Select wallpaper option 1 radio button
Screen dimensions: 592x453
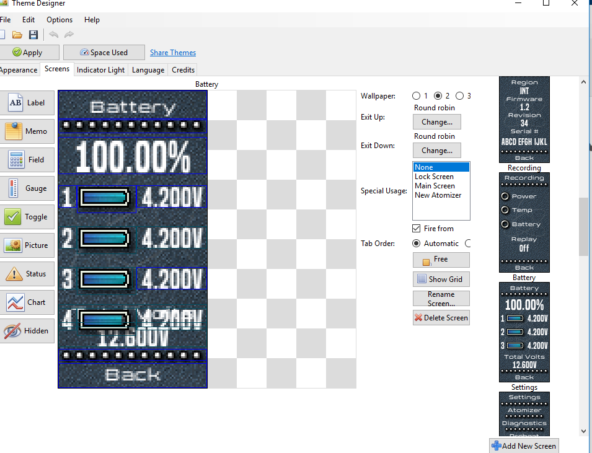click(416, 96)
